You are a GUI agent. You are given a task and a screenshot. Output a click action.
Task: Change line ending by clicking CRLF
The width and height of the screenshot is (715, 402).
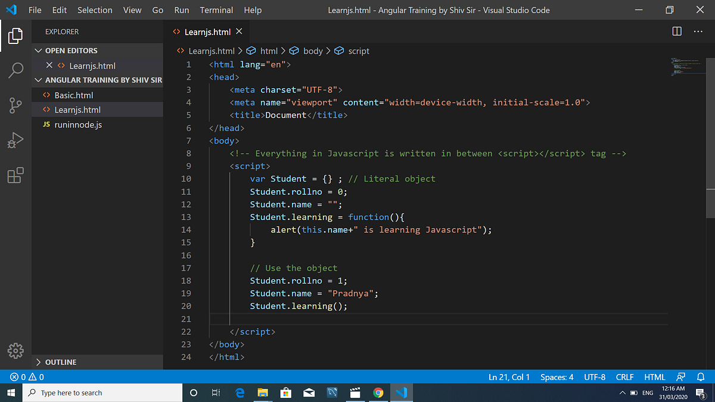point(624,376)
